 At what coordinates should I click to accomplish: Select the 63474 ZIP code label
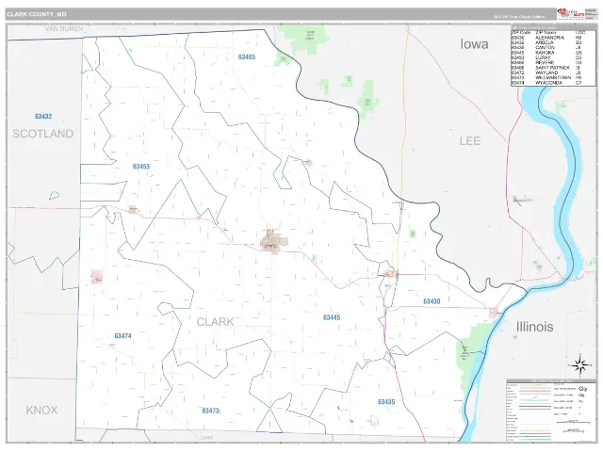[x=122, y=336]
